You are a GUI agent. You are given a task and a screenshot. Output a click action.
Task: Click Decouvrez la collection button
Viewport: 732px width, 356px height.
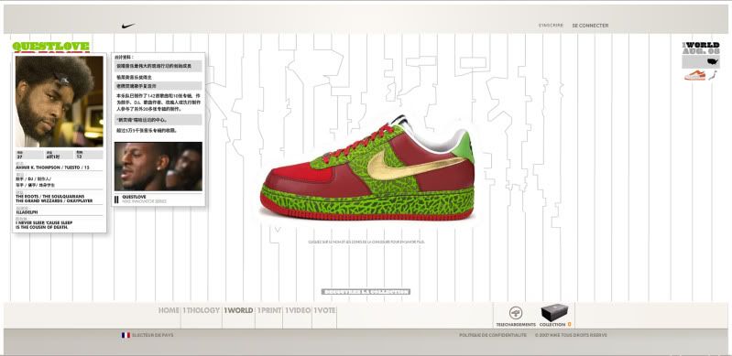(366, 292)
